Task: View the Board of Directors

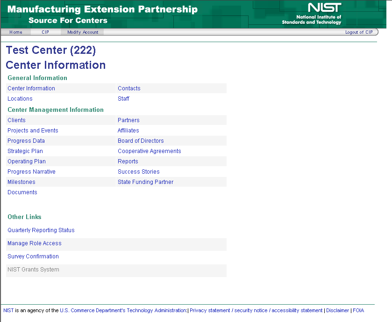Action: point(141,141)
